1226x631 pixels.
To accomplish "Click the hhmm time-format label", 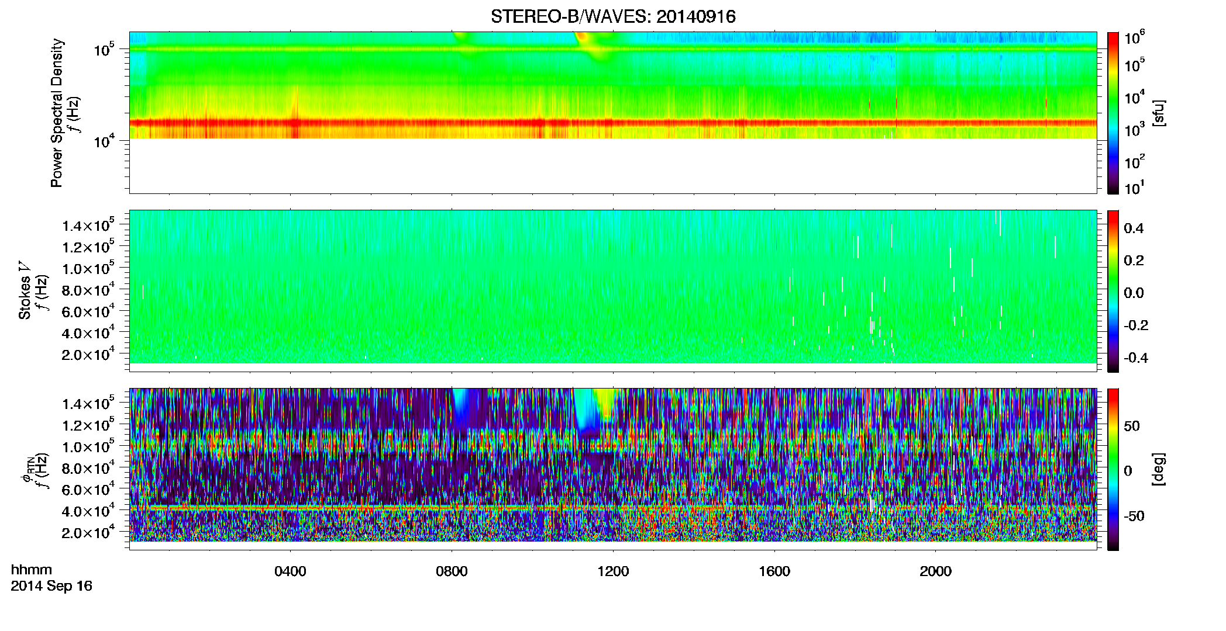I will coord(32,570).
